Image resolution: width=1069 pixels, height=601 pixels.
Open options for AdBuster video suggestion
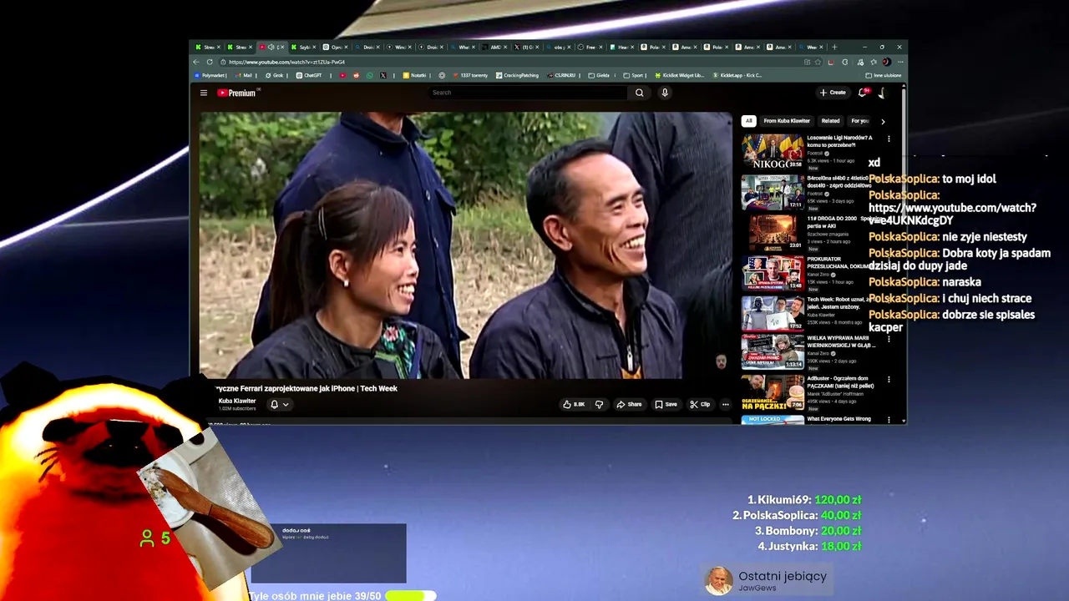[x=889, y=379]
